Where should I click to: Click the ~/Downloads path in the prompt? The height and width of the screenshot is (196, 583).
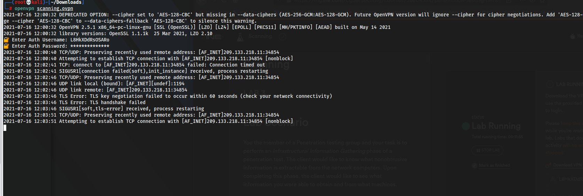click(x=66, y=2)
